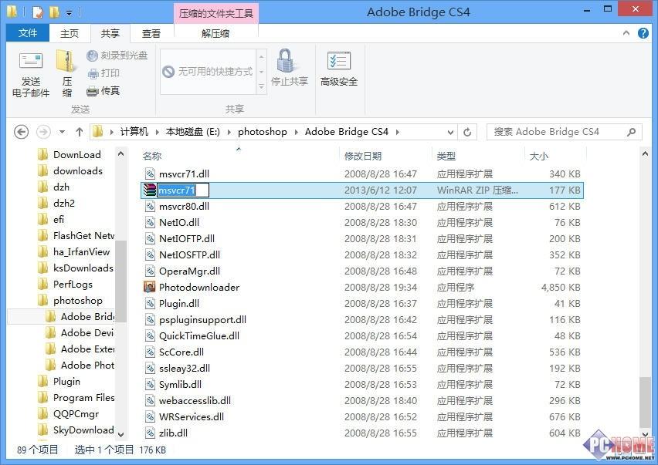Viewport: 658px width, 465px height.
Task: Click the file list vertical scrollbar thumb
Action: [x=645, y=401]
